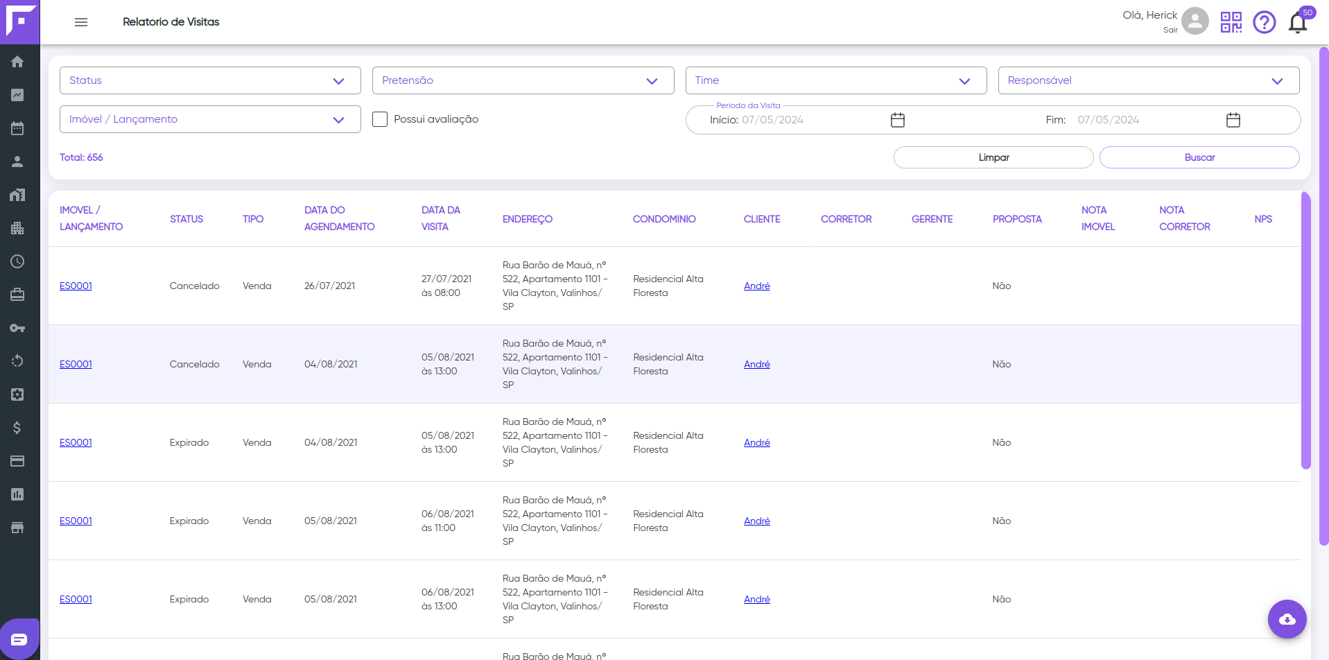
Task: Open the storefront icon in the sidebar
Action: (x=17, y=528)
